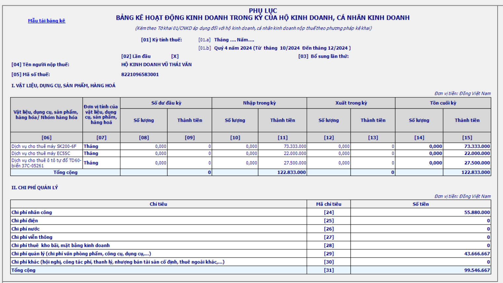Click the Chi phí khác [30] amount field

tap(420, 262)
